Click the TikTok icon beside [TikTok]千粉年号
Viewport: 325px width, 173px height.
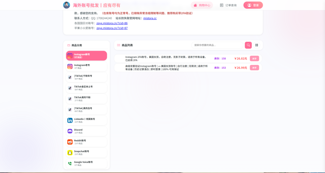pos(70,77)
